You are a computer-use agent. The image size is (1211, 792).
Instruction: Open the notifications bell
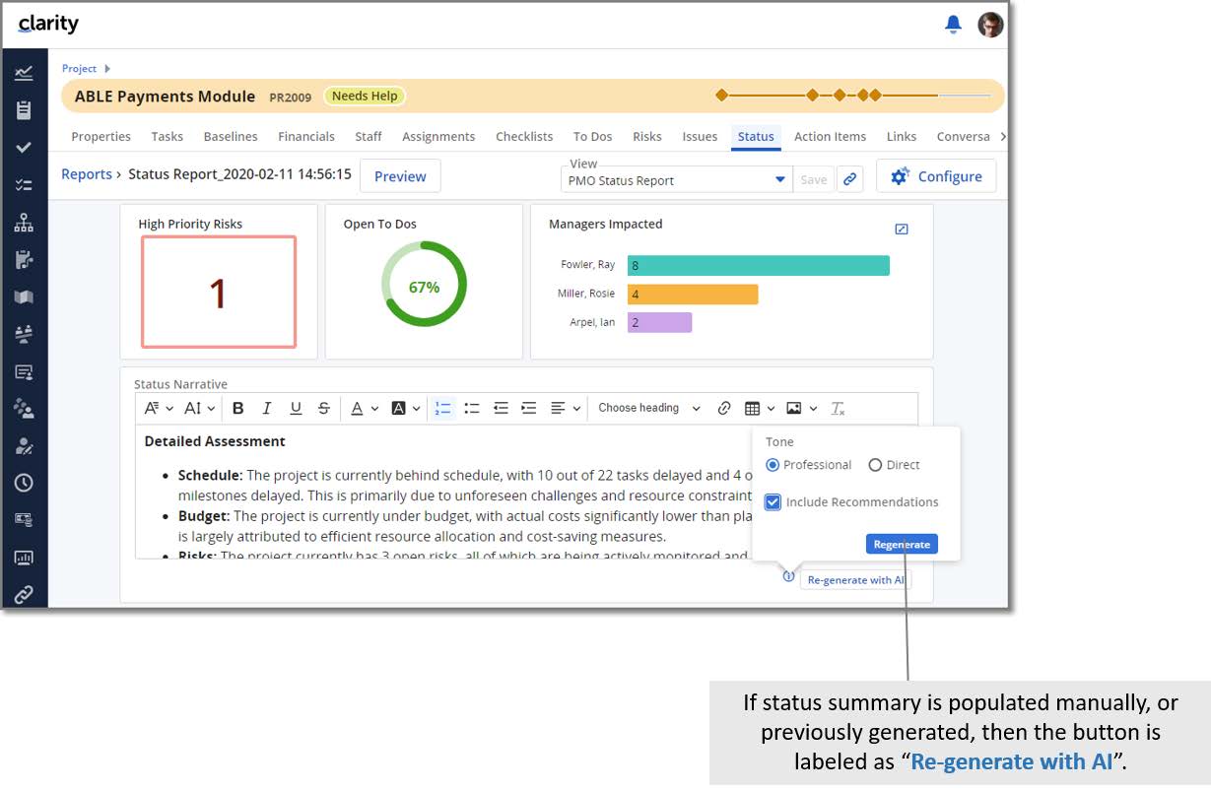[x=953, y=25]
